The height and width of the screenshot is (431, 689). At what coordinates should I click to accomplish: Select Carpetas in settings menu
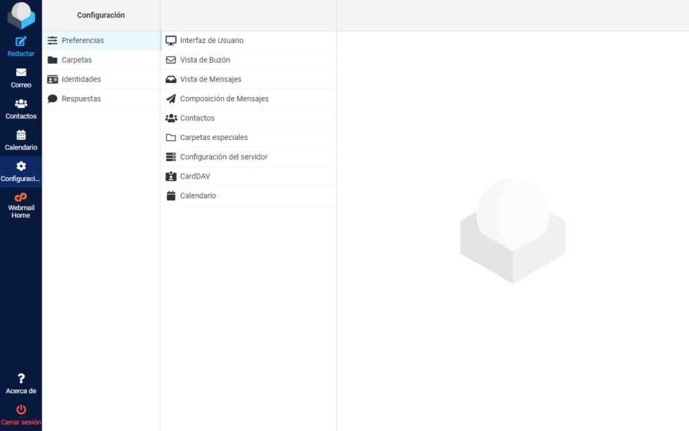click(77, 60)
